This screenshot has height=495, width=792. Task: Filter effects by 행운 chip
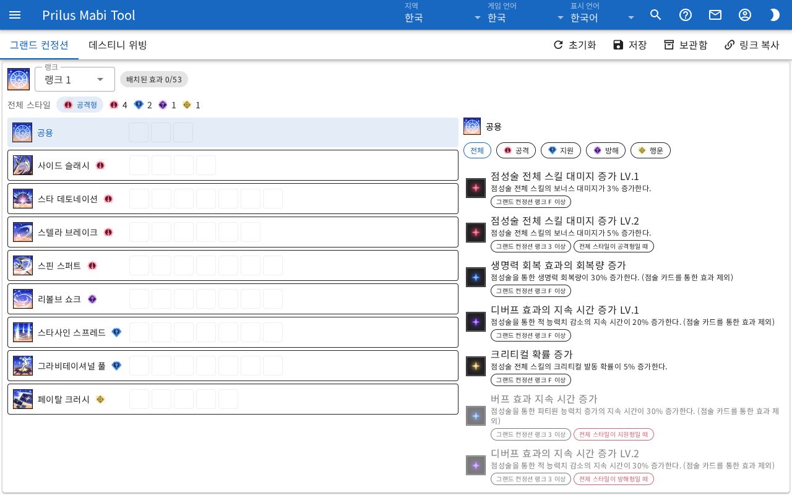[x=650, y=150]
